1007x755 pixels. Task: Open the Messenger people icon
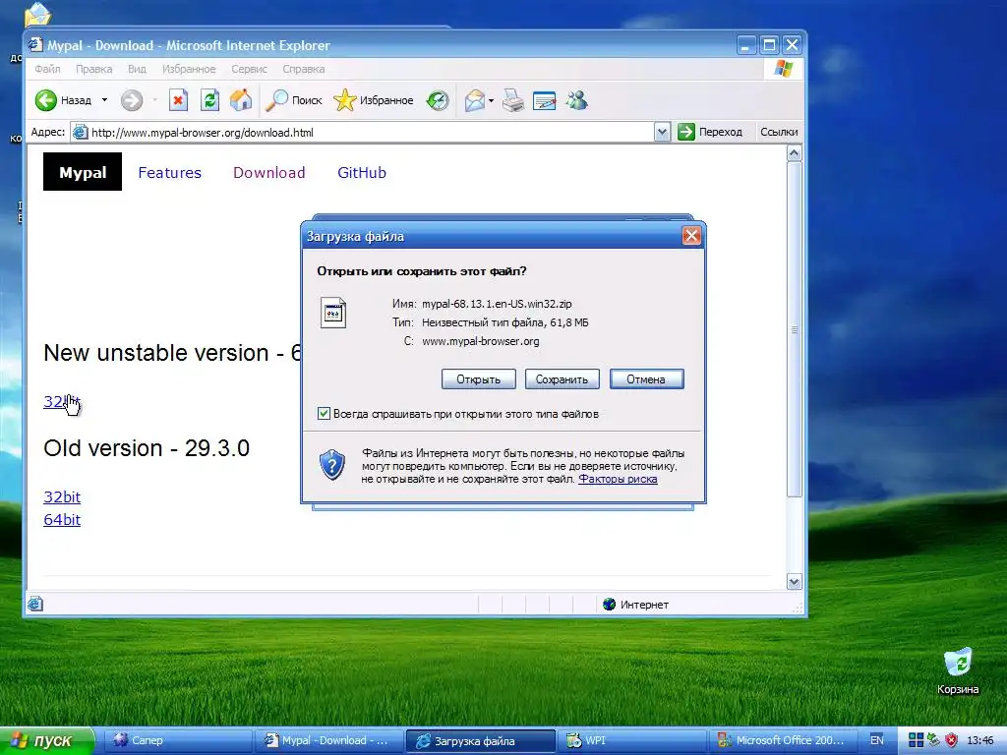pyautogui.click(x=576, y=100)
